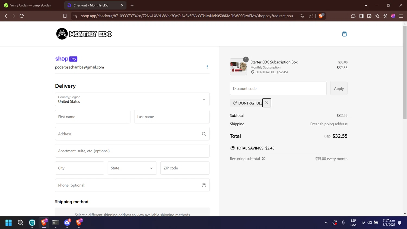Open Discord from the taskbar
Screen dimensions: 407x229
pos(67,223)
